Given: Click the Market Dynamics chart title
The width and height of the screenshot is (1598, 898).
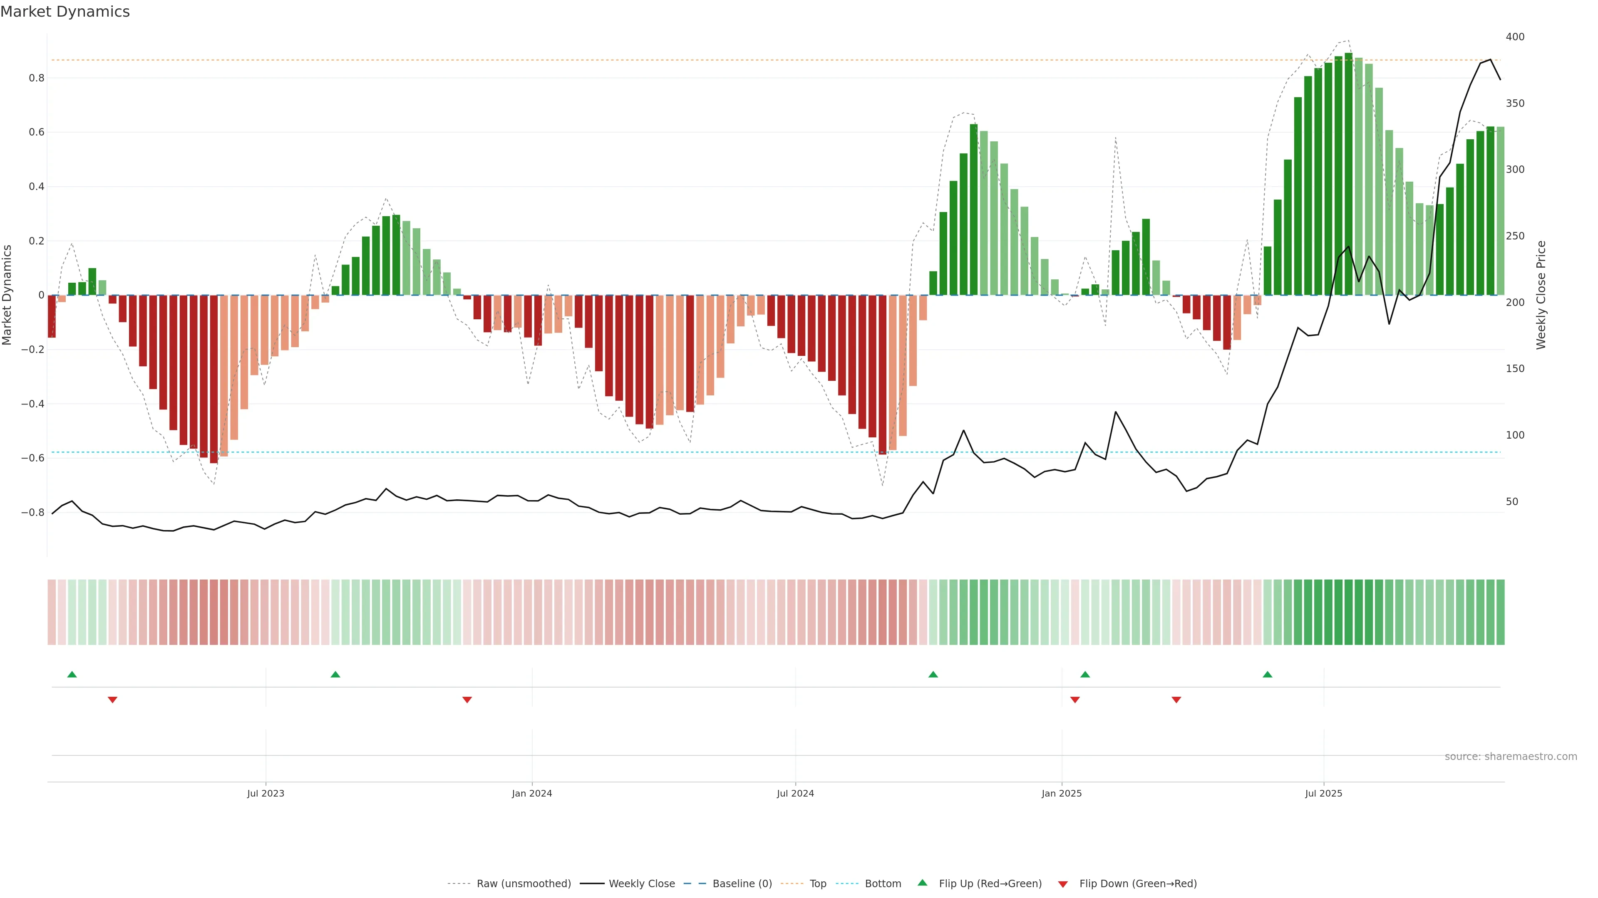Looking at the screenshot, I should (65, 12).
